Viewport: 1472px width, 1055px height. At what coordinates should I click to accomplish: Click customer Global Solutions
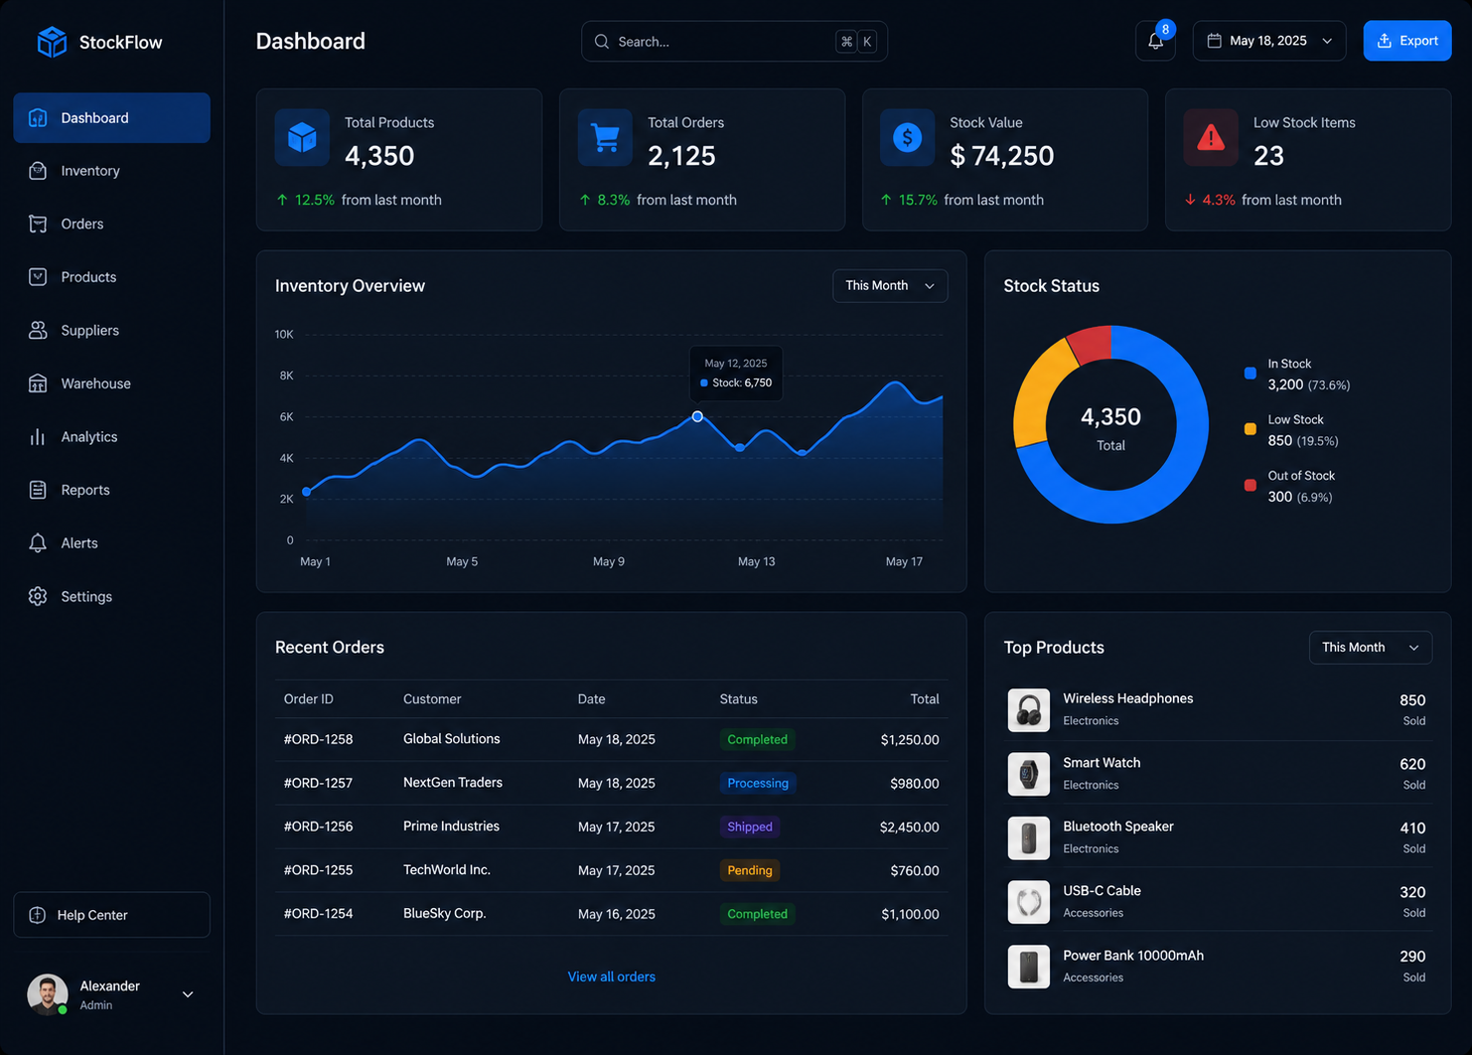[451, 739]
